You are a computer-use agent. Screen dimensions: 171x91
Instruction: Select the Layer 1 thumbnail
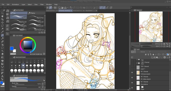pyautogui.click(x=138, y=67)
